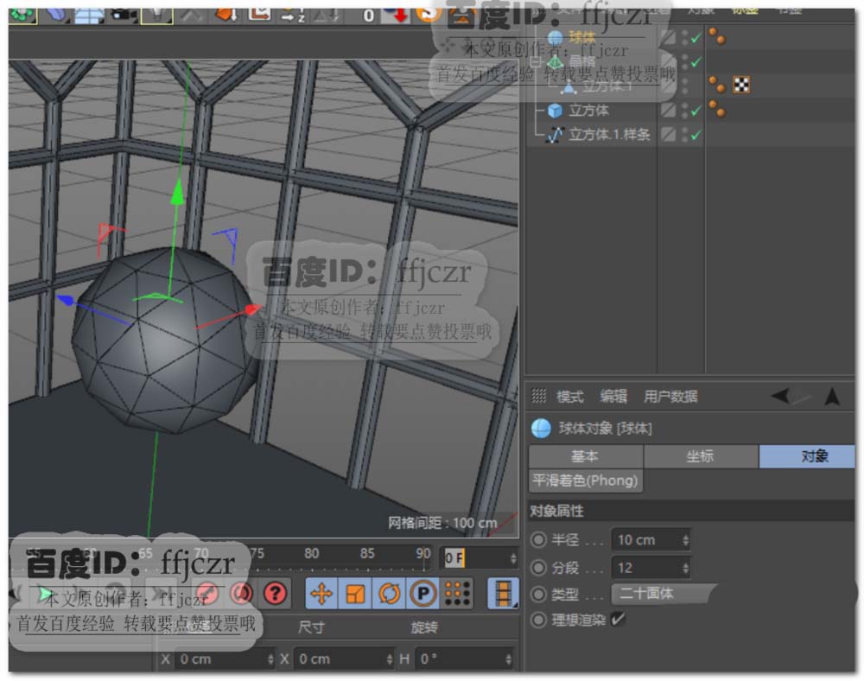
Task: Select the 立方体 row in object tree
Action: [589, 111]
